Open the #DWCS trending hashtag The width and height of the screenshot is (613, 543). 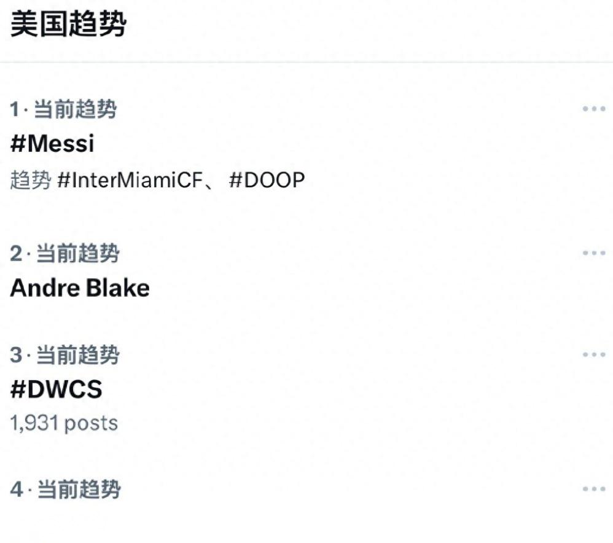(56, 389)
